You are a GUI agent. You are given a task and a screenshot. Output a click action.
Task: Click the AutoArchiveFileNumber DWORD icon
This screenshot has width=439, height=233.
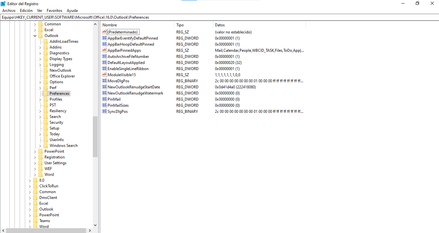[104, 57]
